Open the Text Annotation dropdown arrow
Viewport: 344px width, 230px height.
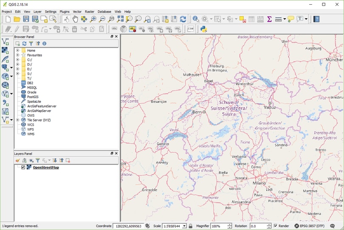(306, 19)
